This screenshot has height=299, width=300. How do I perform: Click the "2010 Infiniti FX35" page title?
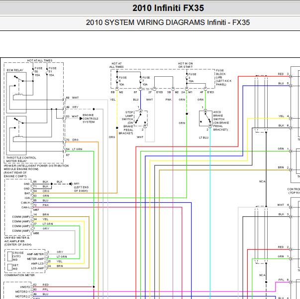tap(168, 8)
